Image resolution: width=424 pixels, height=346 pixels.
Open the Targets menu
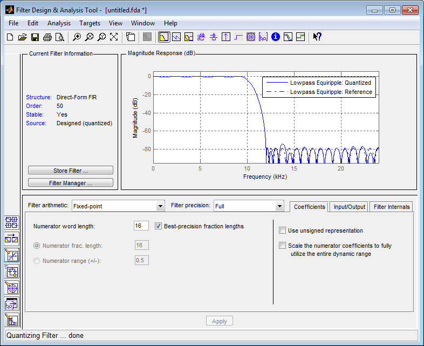click(90, 23)
